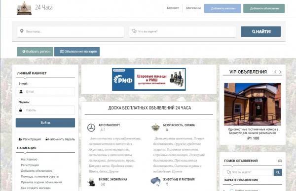Open Правила подачи объявлений link

click(41, 182)
